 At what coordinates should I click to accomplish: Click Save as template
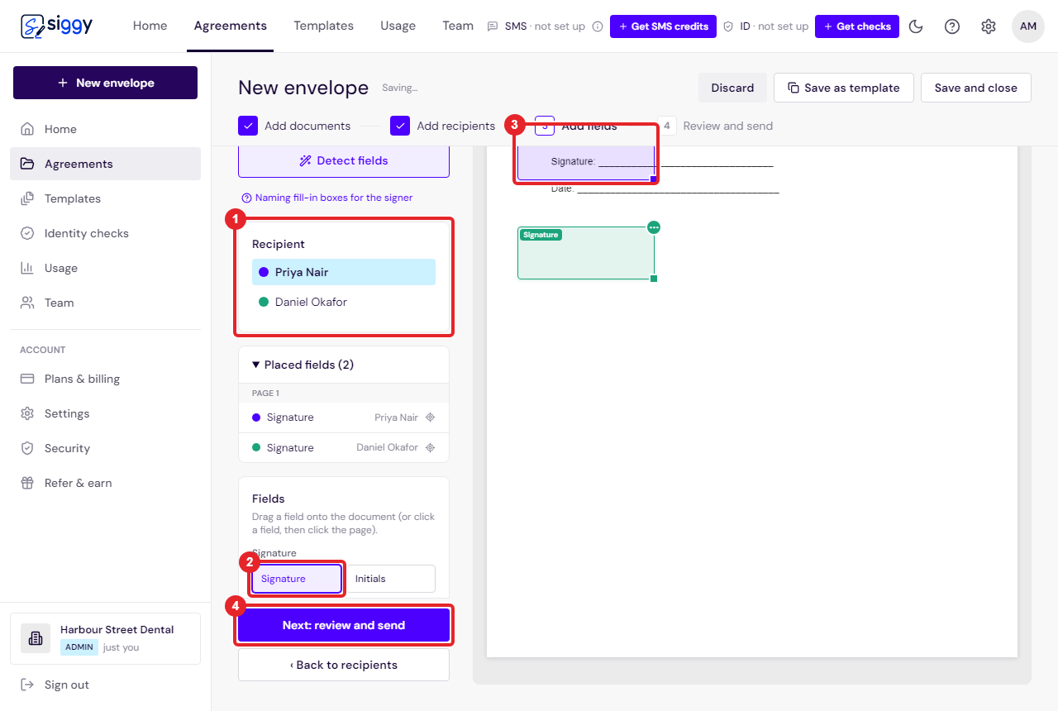(843, 88)
